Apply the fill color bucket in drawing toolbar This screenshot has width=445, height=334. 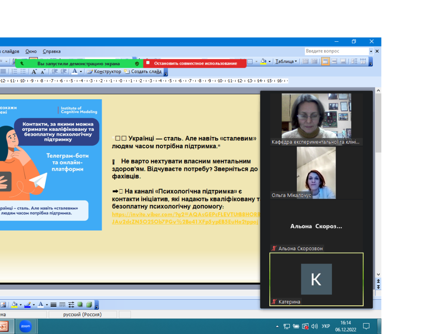[14, 305]
